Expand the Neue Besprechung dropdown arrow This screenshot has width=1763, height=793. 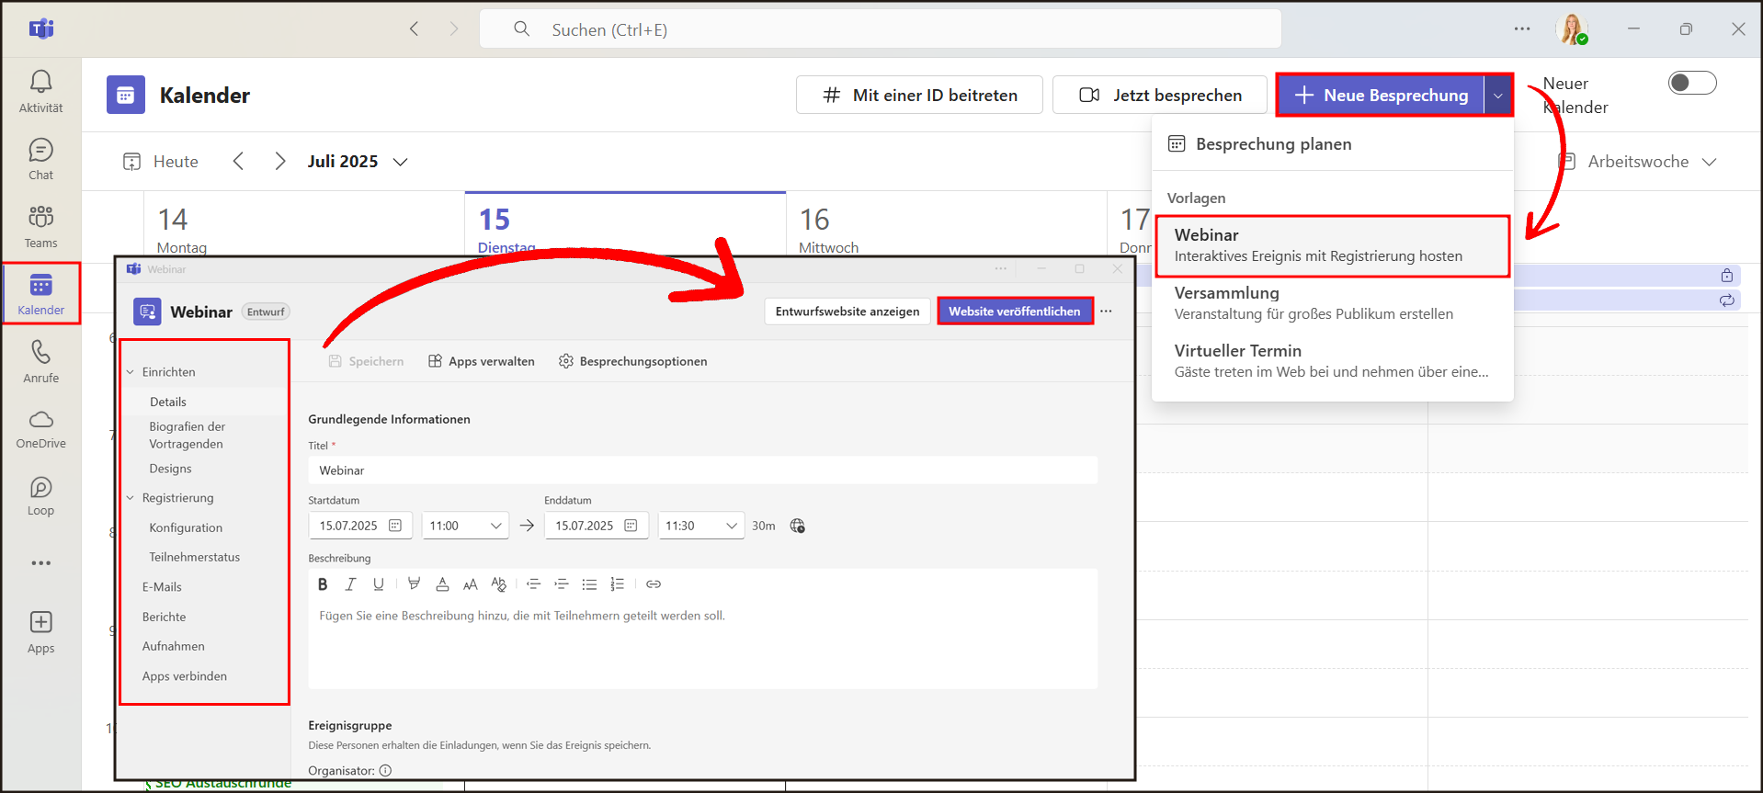1498,96
